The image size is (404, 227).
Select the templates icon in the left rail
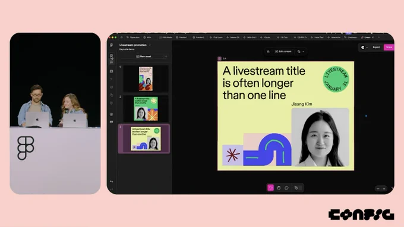(x=111, y=71)
